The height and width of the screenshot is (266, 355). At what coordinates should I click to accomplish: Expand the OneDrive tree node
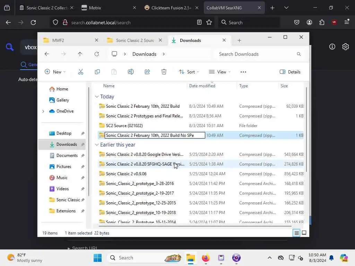(43, 111)
